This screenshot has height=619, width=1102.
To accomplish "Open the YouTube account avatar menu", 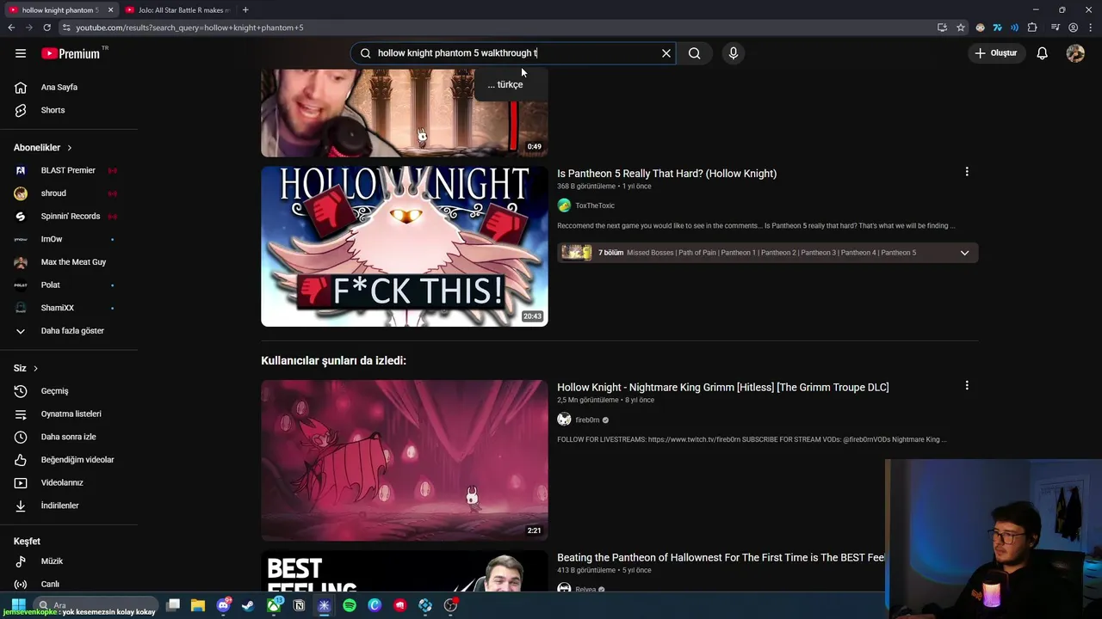I will [x=1075, y=53].
